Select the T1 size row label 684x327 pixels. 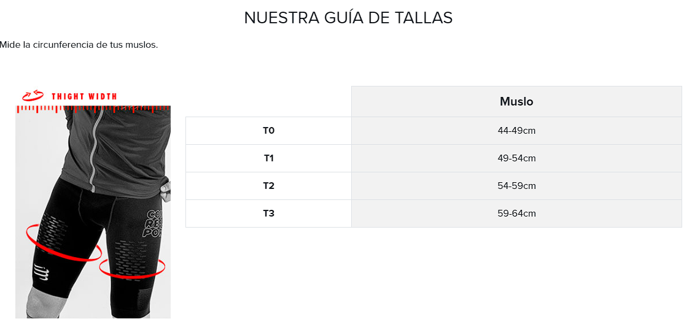pos(269,158)
